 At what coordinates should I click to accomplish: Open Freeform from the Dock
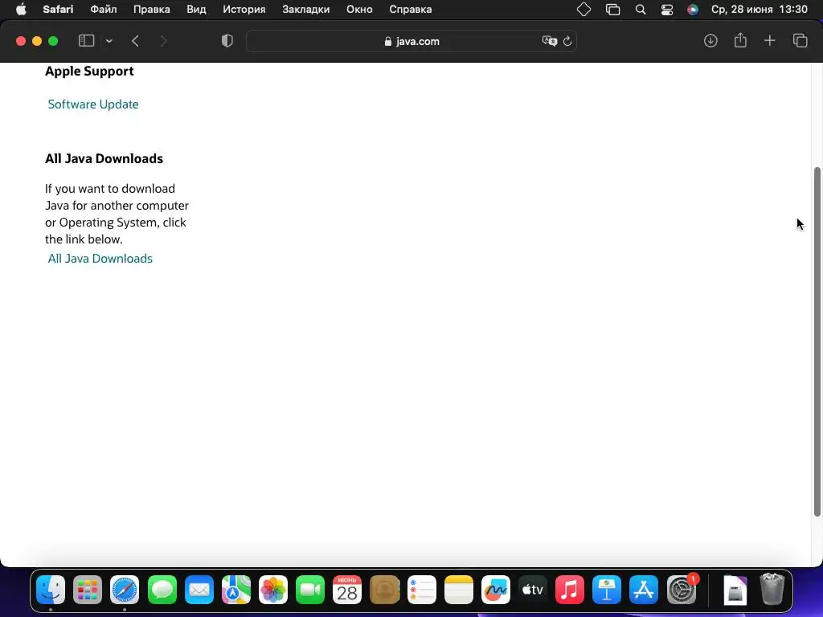click(495, 590)
